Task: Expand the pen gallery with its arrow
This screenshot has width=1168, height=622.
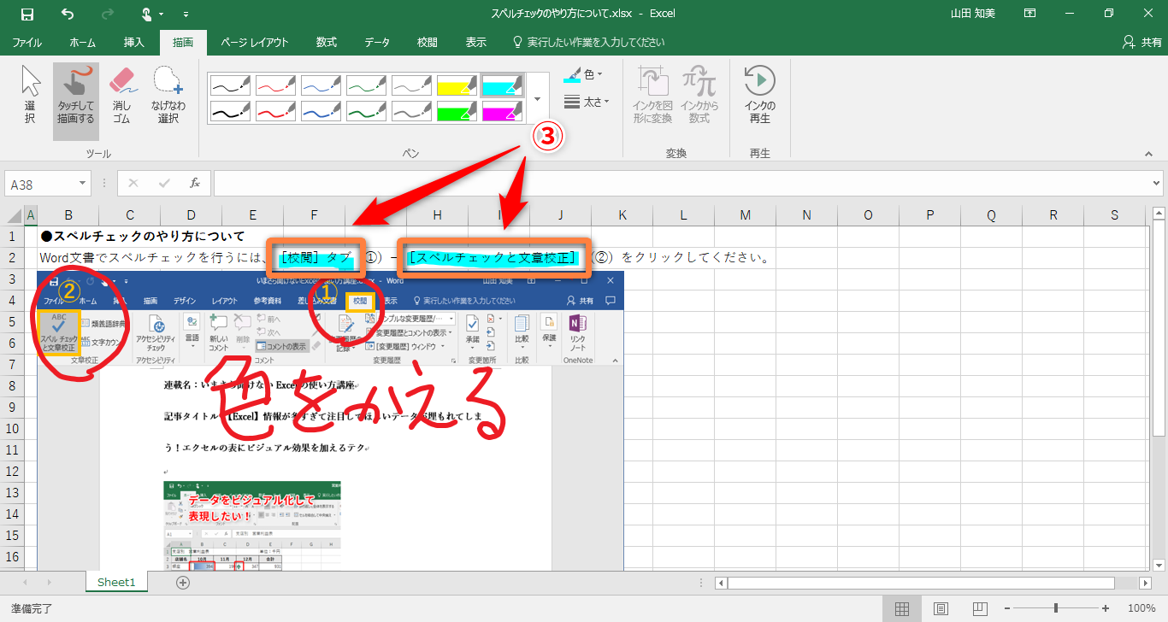Action: click(x=537, y=98)
